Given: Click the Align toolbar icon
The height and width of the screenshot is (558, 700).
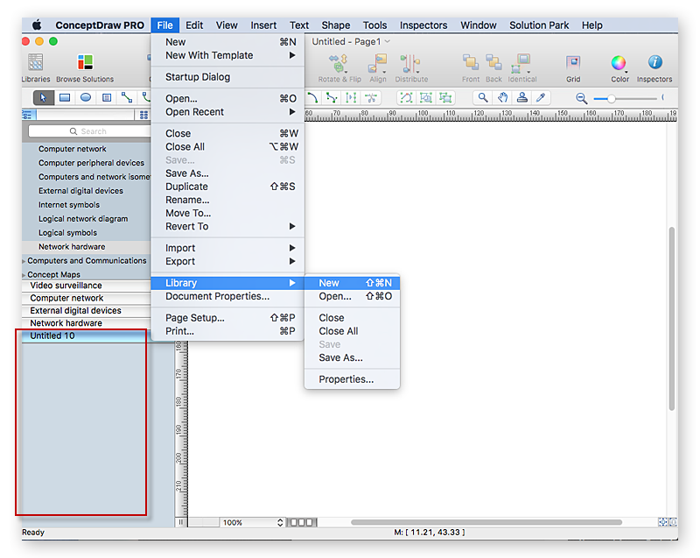Looking at the screenshot, I should (x=378, y=63).
